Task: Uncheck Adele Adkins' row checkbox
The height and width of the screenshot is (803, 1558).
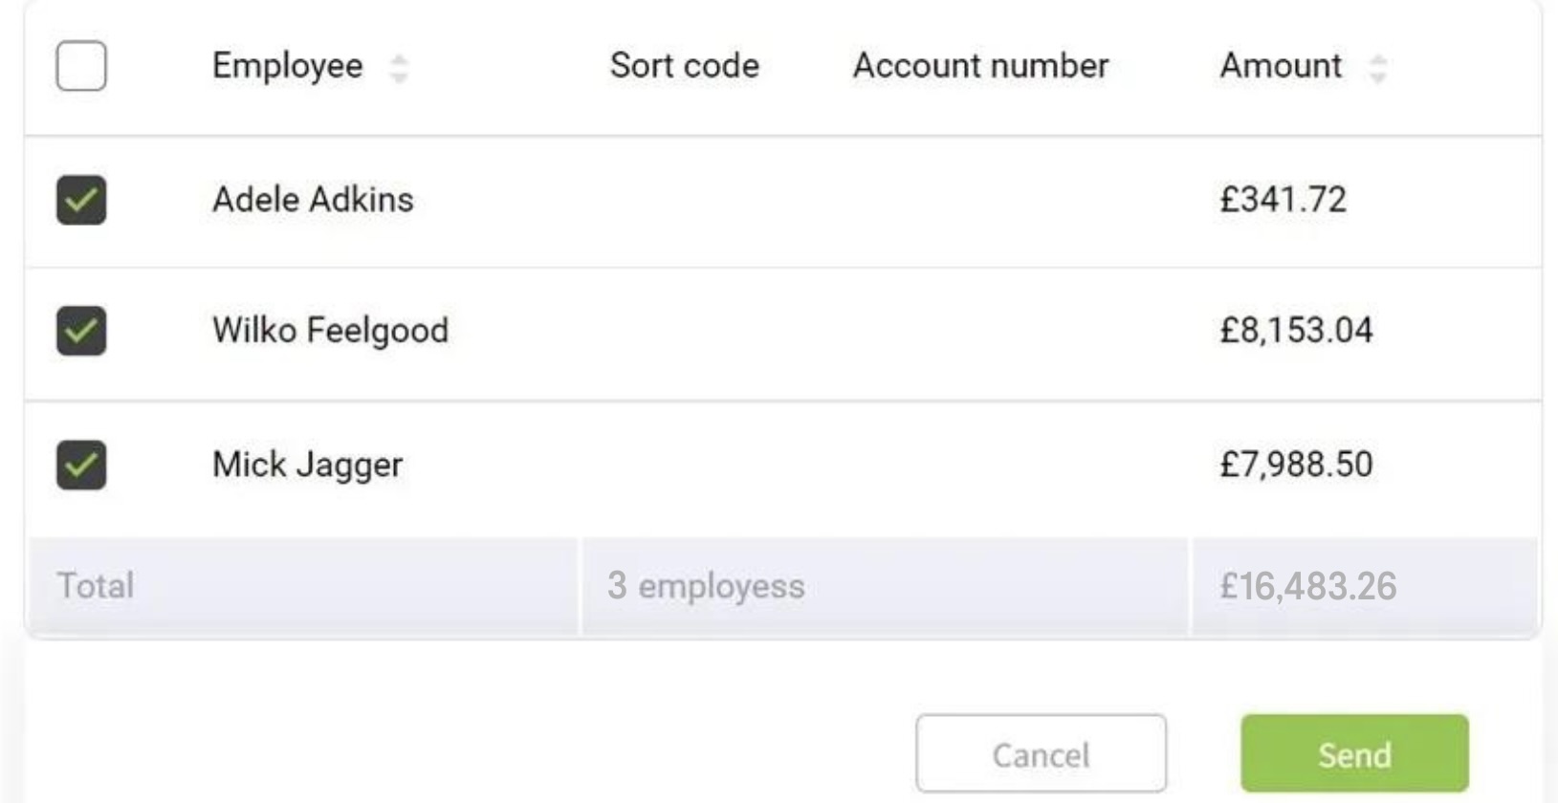Action: point(81,200)
